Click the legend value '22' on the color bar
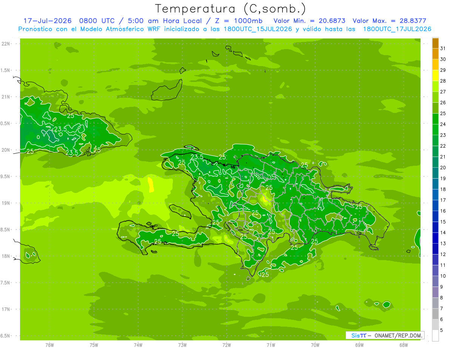The width and height of the screenshot is (453, 350). point(443,146)
